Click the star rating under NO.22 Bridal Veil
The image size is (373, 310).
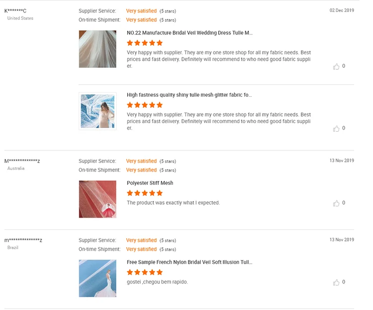point(145,43)
